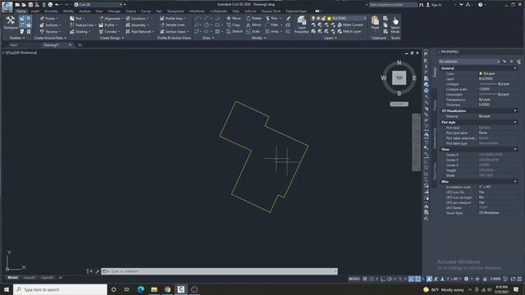
Task: Click the Corridor button
Action: point(108,31)
